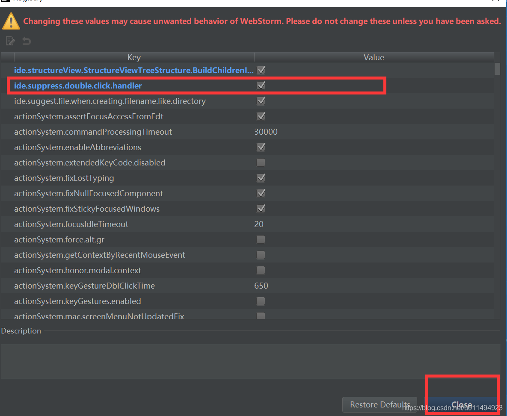The width and height of the screenshot is (507, 416).
Task: Click the table vertical scrollbar thumb
Action: 497,69
